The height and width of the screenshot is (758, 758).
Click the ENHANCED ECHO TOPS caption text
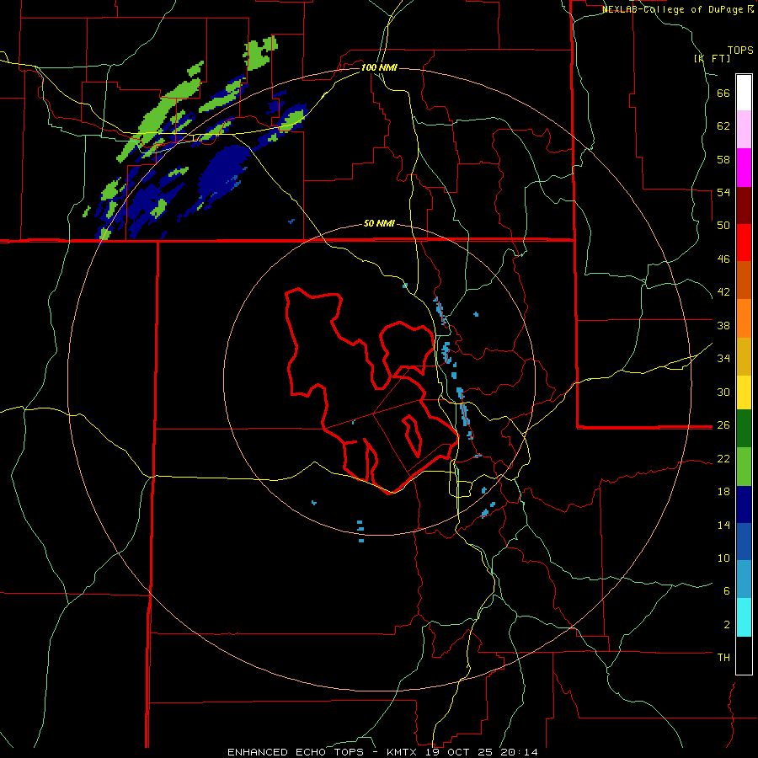pos(296,752)
